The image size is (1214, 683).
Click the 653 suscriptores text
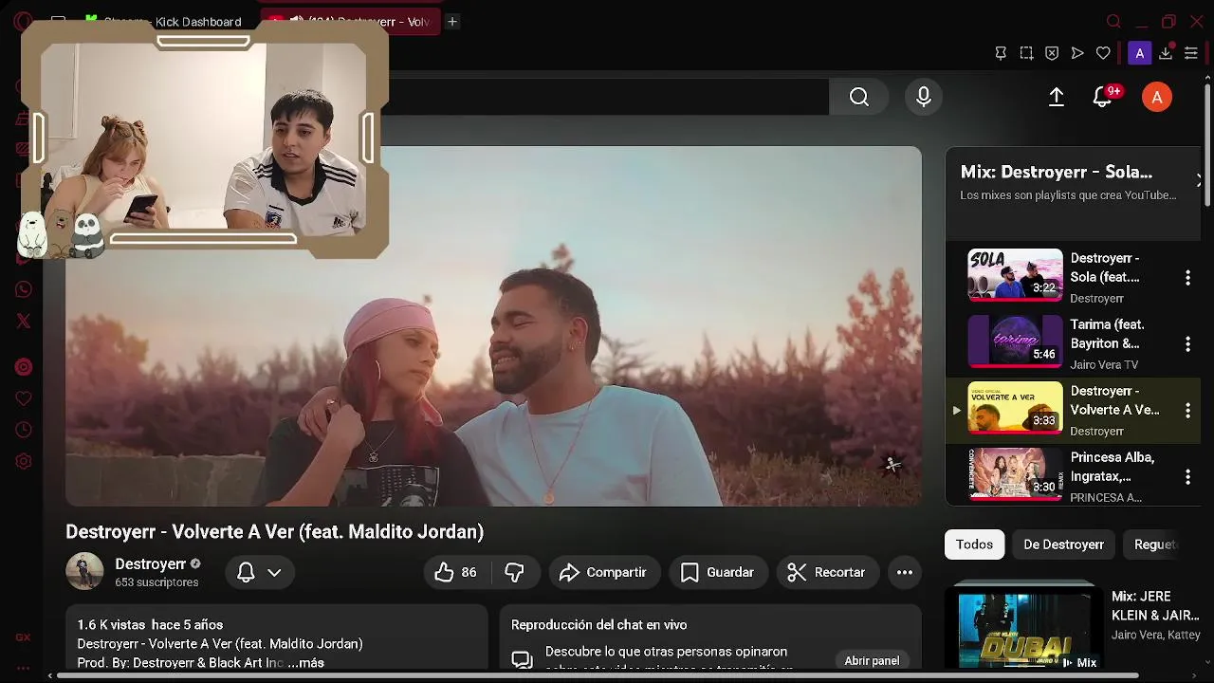(x=156, y=582)
